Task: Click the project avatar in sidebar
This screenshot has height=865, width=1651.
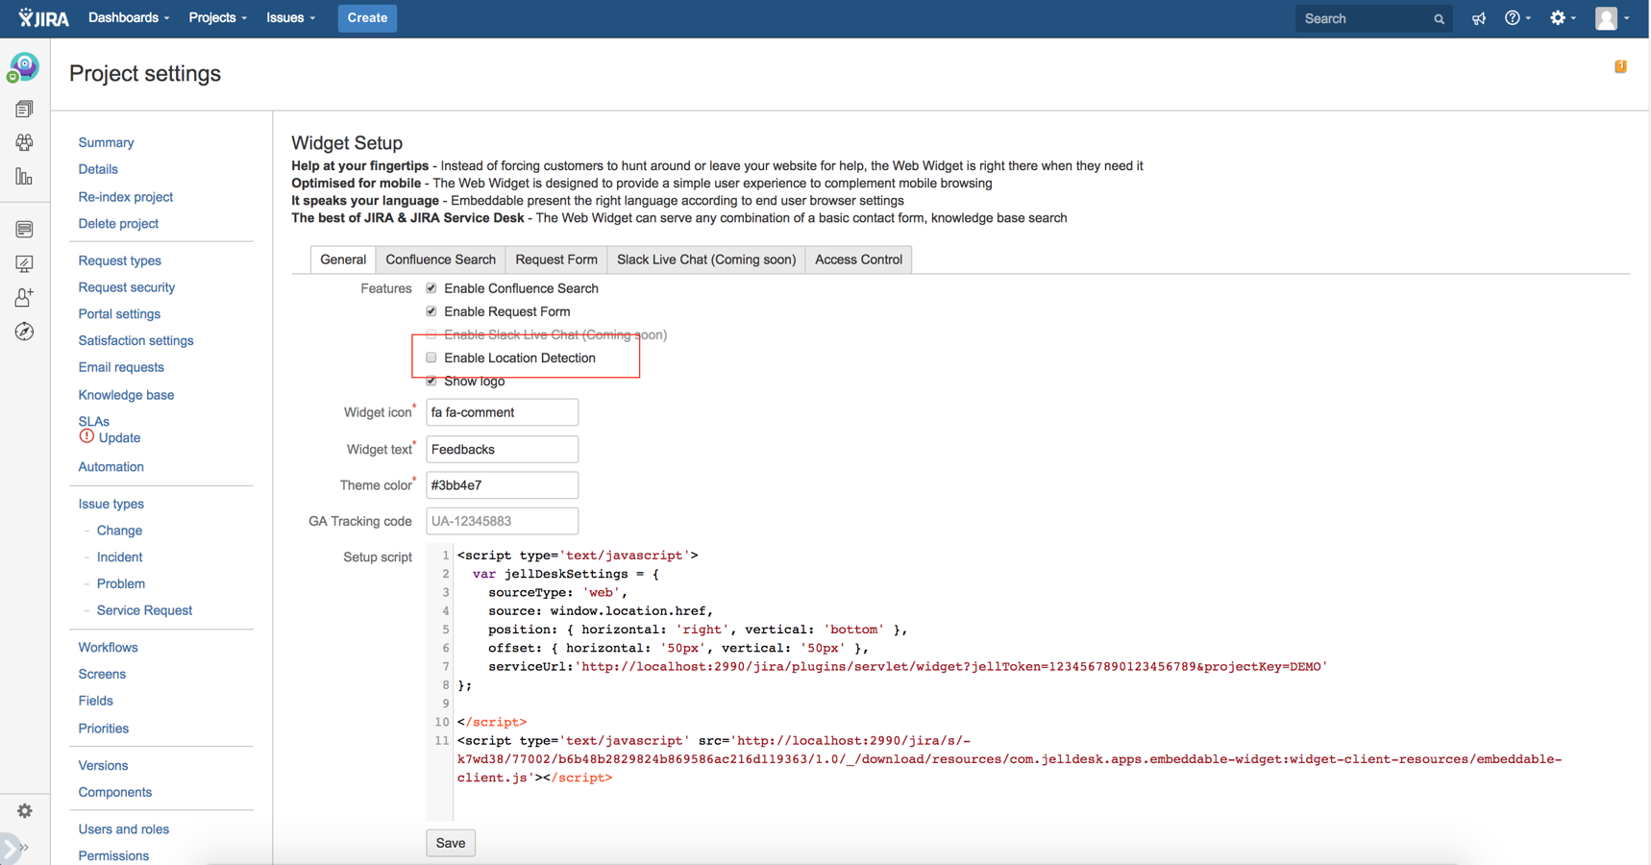Action: [24, 67]
